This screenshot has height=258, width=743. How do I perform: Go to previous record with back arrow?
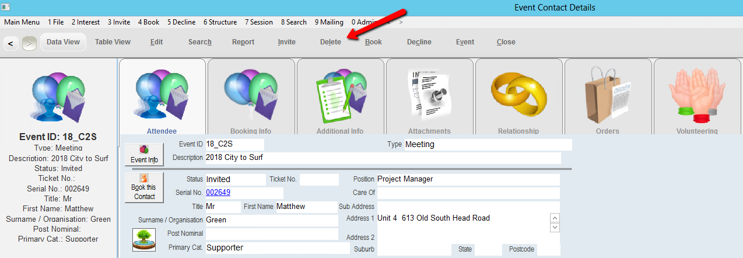(10, 43)
